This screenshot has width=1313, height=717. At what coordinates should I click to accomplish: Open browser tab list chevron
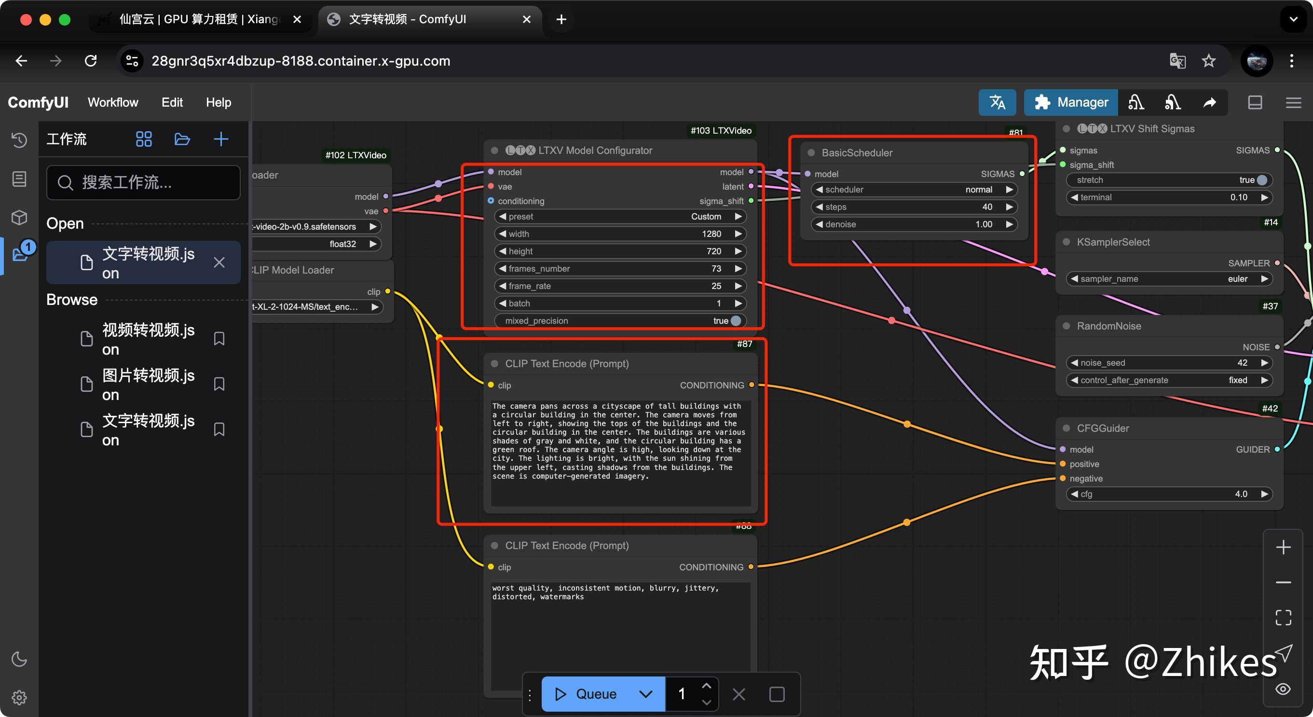click(x=1293, y=19)
